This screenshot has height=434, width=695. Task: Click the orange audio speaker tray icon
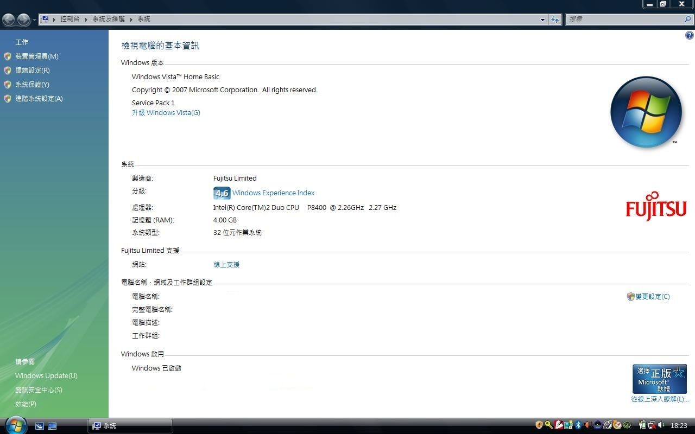click(587, 425)
